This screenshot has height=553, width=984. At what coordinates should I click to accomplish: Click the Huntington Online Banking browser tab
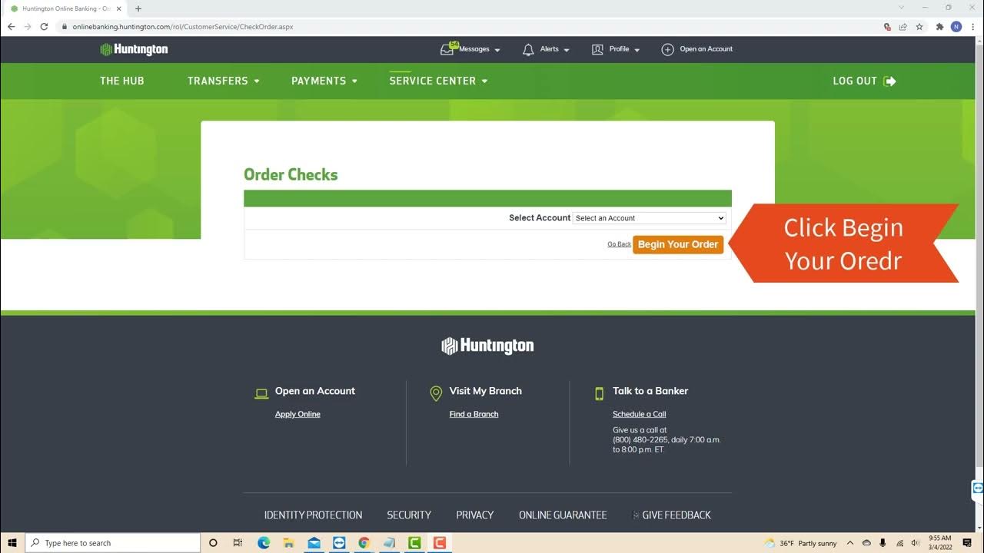(65, 8)
